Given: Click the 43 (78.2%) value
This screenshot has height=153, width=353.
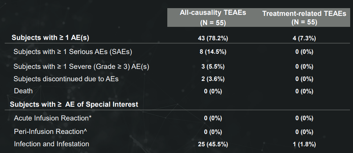Looking at the screenshot, I should (x=213, y=38).
